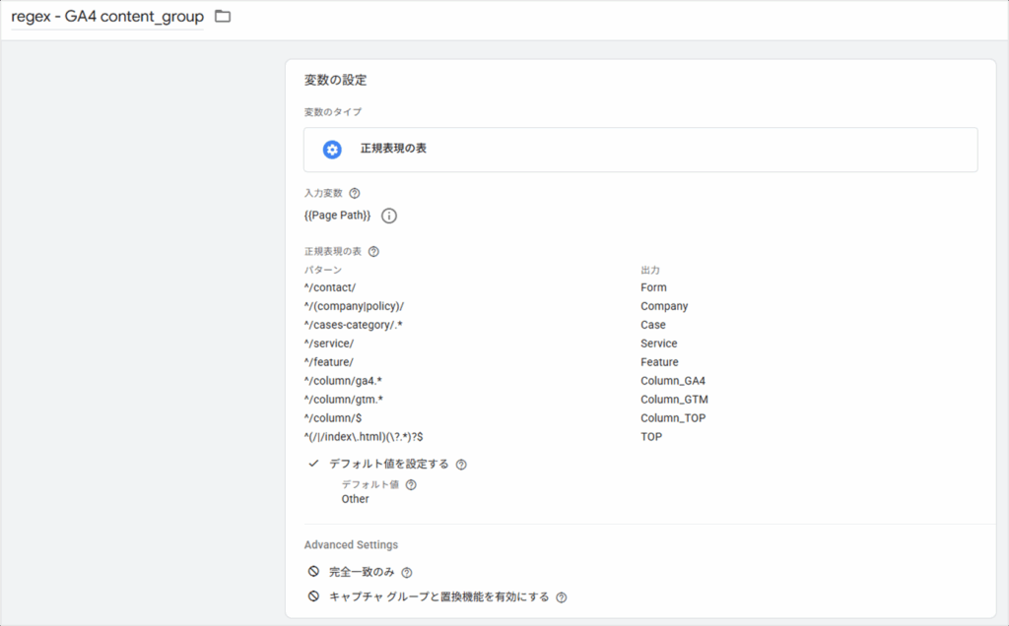
Task: Enable キャプチャ グループと置換機能 option
Action: click(x=313, y=596)
